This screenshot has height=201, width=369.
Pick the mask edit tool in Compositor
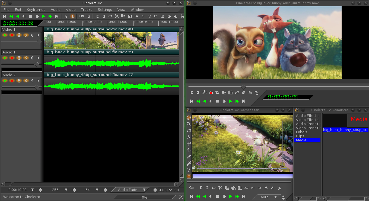point(189,130)
